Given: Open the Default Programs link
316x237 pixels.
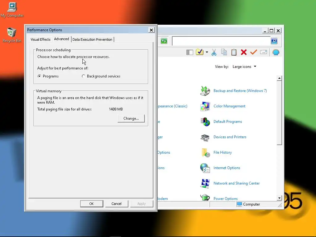Looking at the screenshot, I should coord(228,122).
